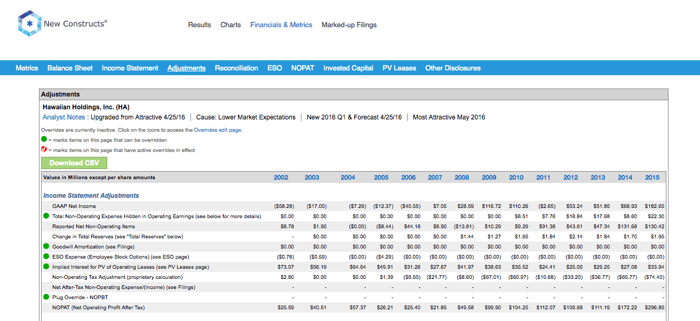
Task: Click the 2015 NOPAT value $296.85
Action: (x=654, y=308)
